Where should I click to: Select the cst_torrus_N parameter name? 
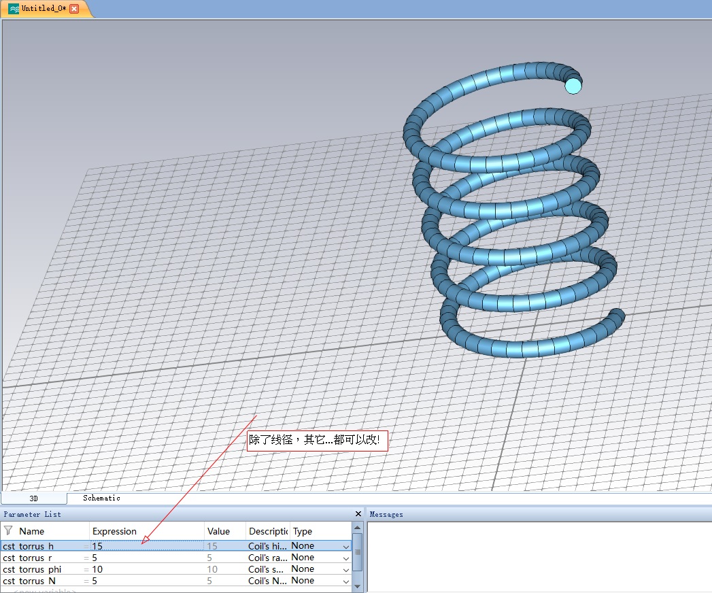[x=29, y=581]
